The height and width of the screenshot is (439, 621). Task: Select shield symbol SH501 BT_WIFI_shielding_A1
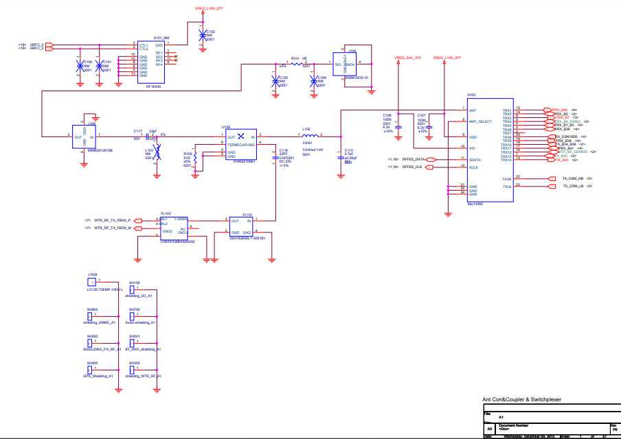pyautogui.click(x=132, y=343)
